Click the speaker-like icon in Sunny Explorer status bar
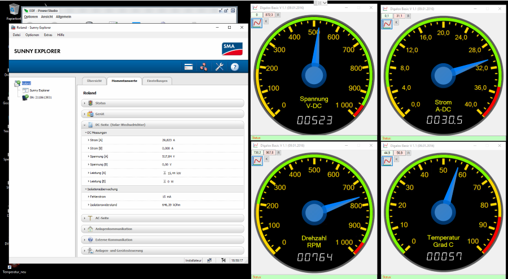Image resolution: width=508 pixels, height=279 pixels. (x=223, y=260)
